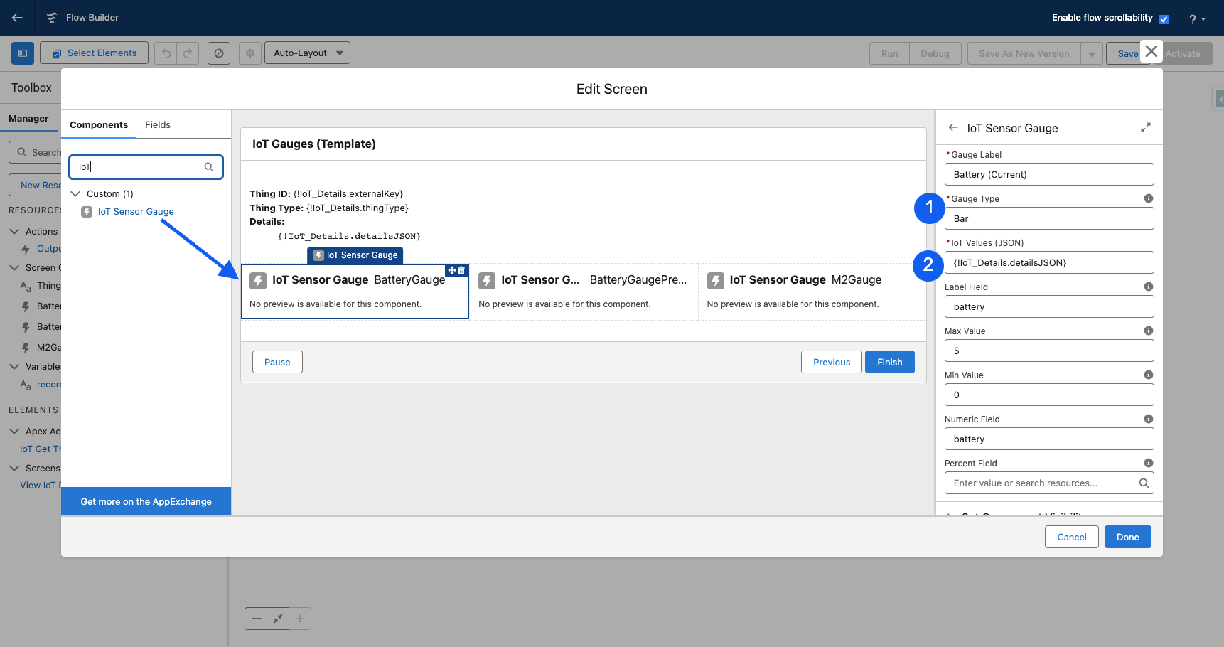The width and height of the screenshot is (1224, 647).
Task: Collapse the Screens section in Toolbox
Action: (14, 468)
